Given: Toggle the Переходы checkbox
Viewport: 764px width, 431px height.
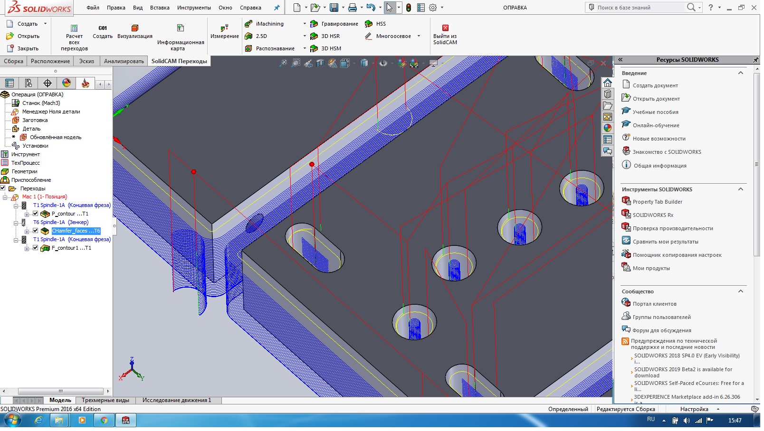Looking at the screenshot, I should [3, 188].
